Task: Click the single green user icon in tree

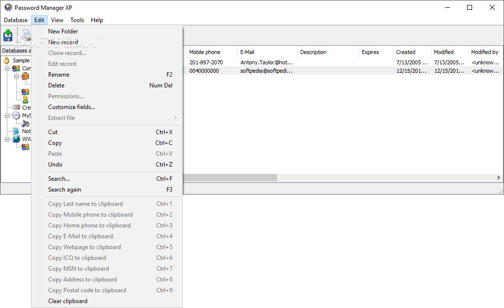Action: [x=26, y=100]
